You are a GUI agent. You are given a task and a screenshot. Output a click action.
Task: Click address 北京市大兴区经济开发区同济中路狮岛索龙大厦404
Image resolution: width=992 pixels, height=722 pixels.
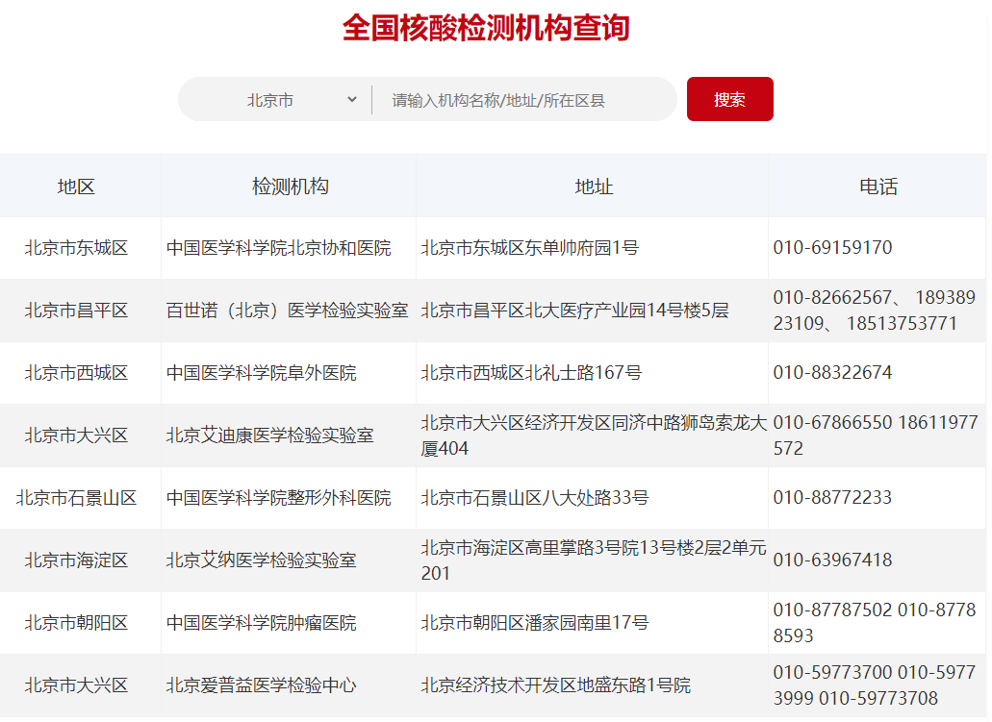pyautogui.click(x=594, y=436)
